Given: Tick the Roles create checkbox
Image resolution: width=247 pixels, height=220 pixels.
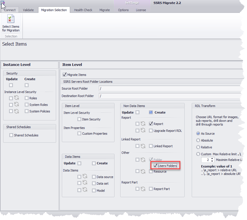Looking at the screenshot, I should coord(26,98).
